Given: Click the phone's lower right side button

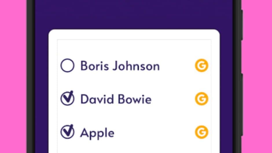Looking at the screenshot, I should pyautogui.click(x=242, y=104).
